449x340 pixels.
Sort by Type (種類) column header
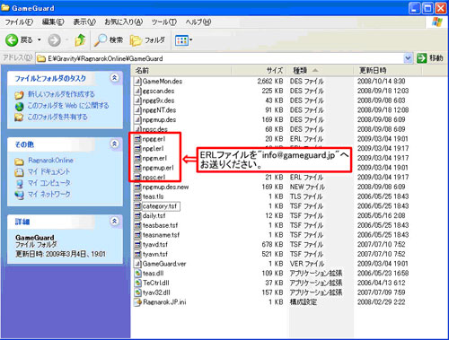pos(320,71)
